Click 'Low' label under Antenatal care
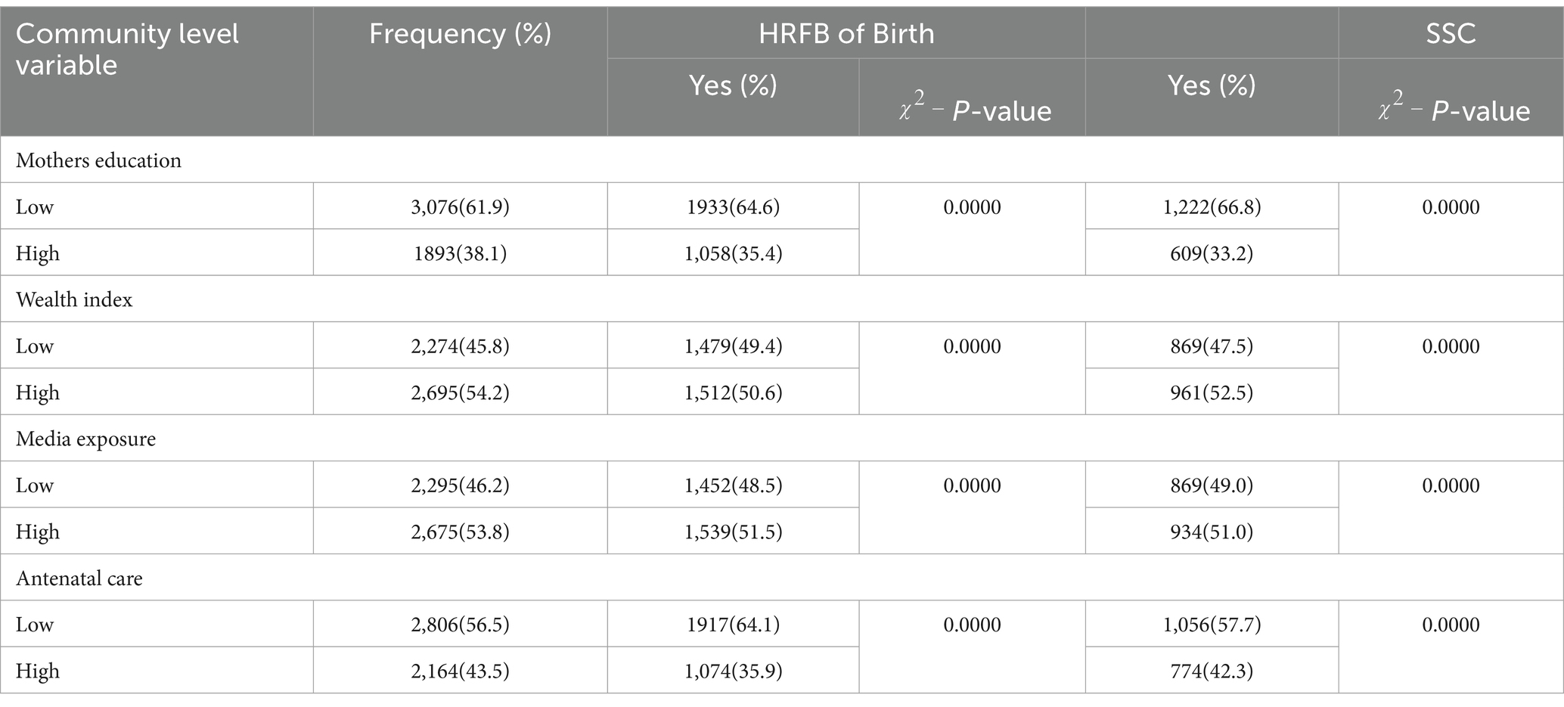The width and height of the screenshot is (1564, 707). click(35, 624)
